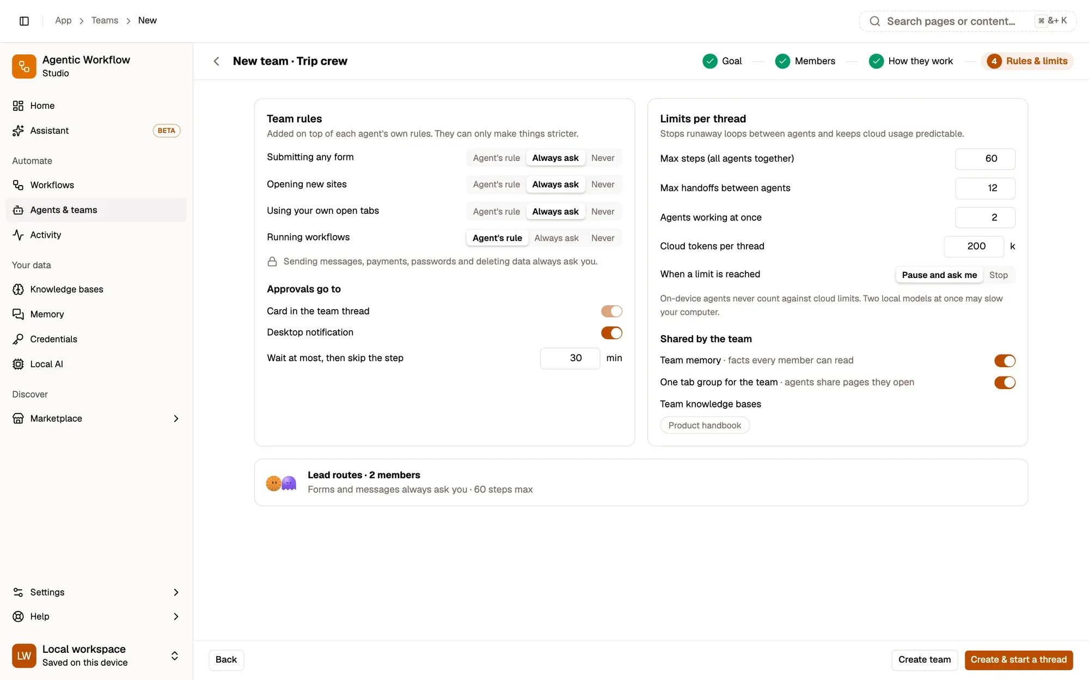Click the Product handbook chip

click(x=705, y=425)
